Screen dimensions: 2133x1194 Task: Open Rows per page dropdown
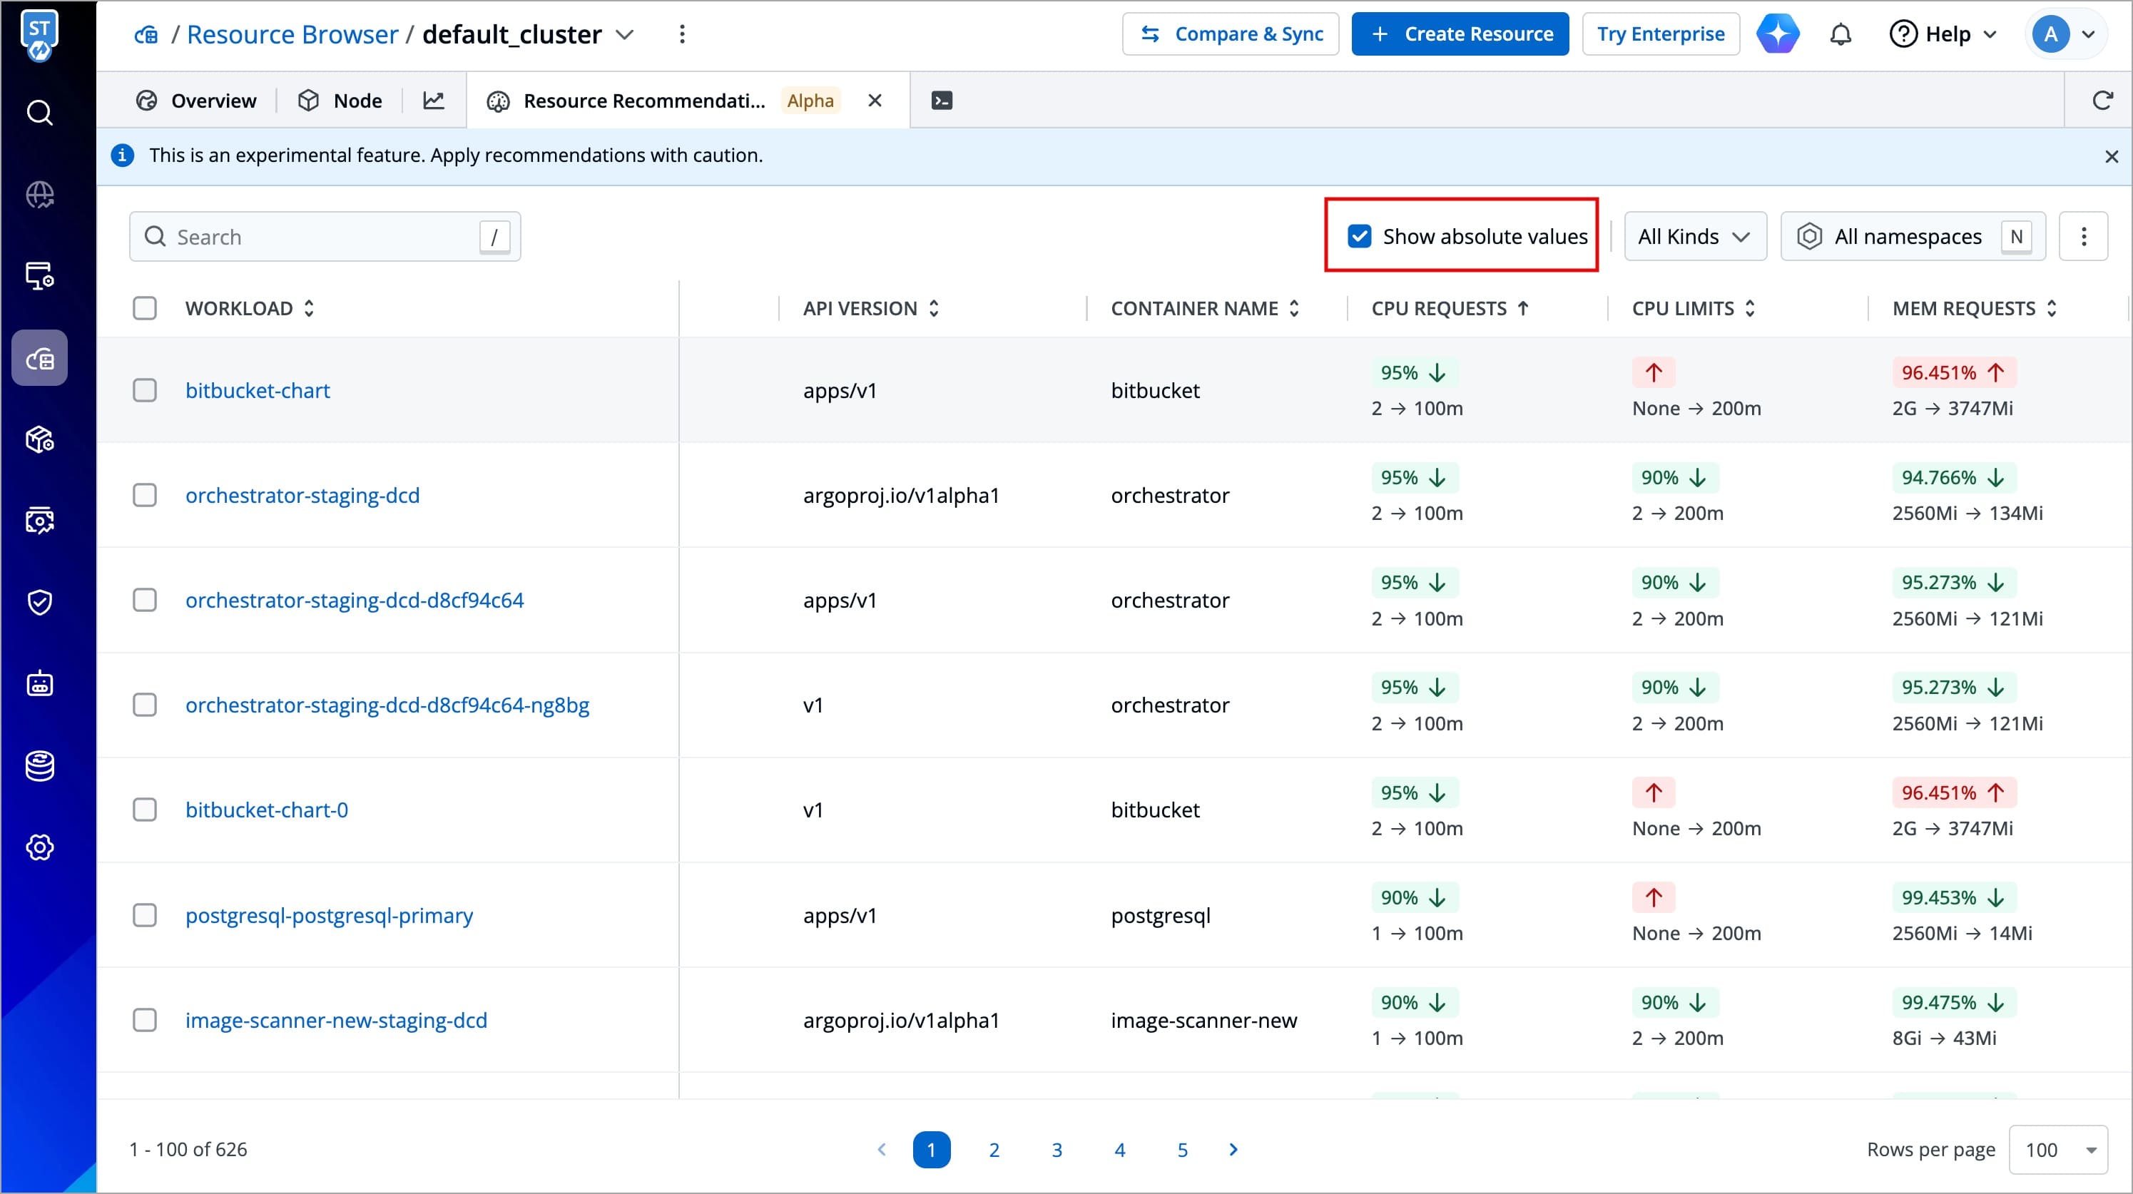2057,1150
